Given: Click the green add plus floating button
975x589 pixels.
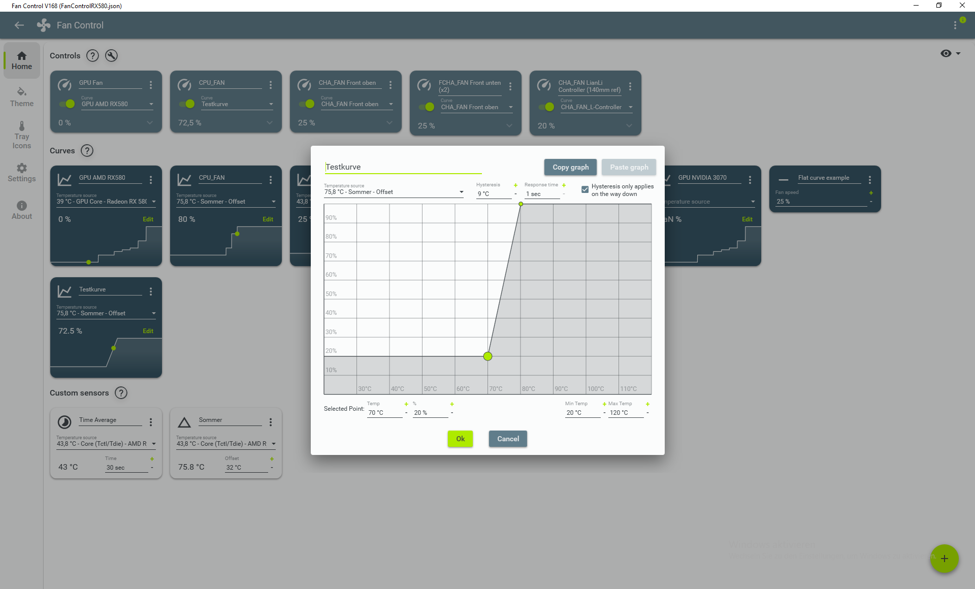Looking at the screenshot, I should point(944,559).
